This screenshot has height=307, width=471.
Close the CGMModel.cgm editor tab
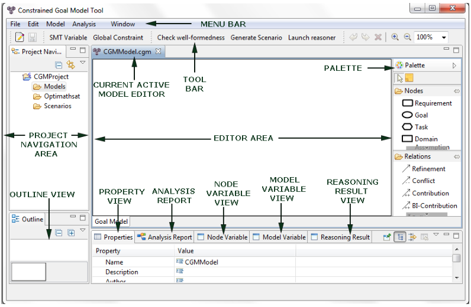[159, 51]
